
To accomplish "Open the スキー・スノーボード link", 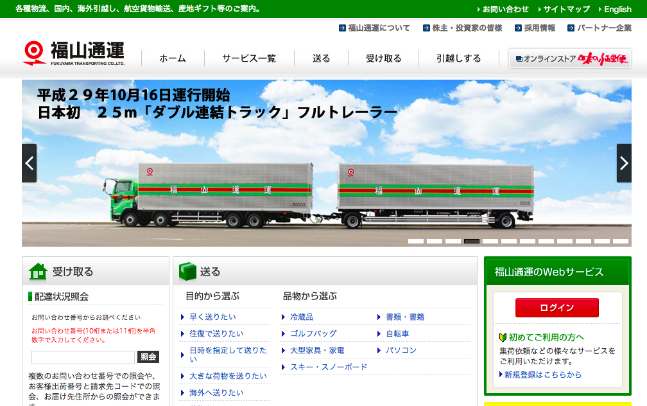I will click(x=329, y=367).
